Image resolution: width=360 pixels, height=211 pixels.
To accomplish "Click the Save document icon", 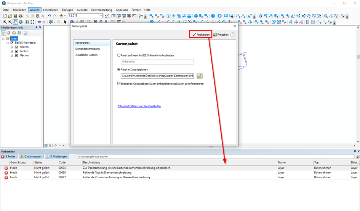I will pos(15,16).
